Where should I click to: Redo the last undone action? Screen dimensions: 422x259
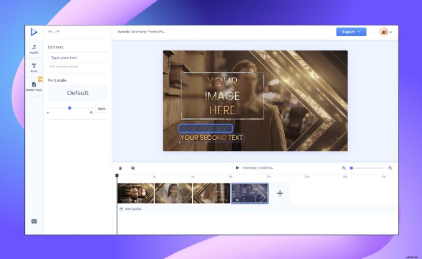pyautogui.click(x=57, y=32)
